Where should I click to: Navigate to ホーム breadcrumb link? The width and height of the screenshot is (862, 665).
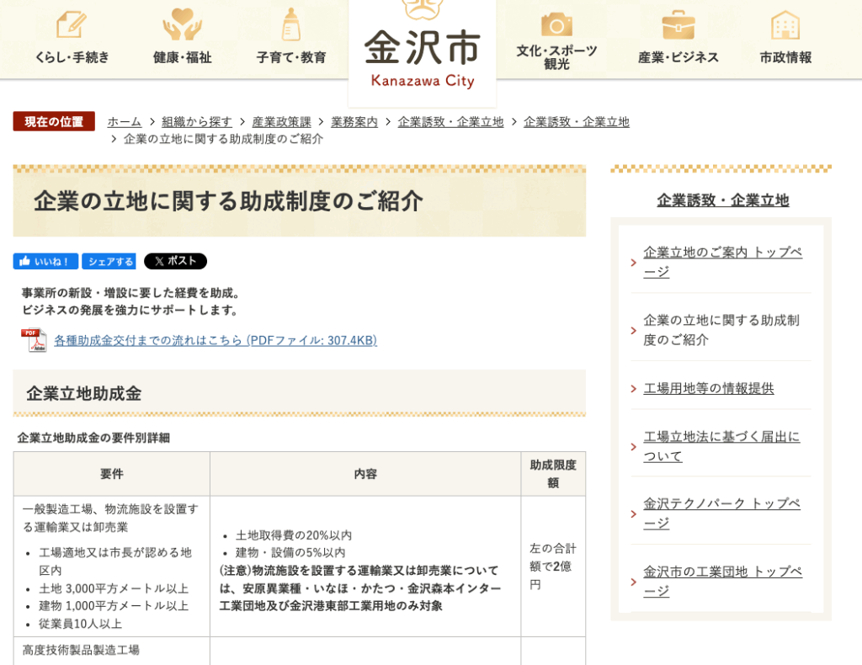click(125, 122)
